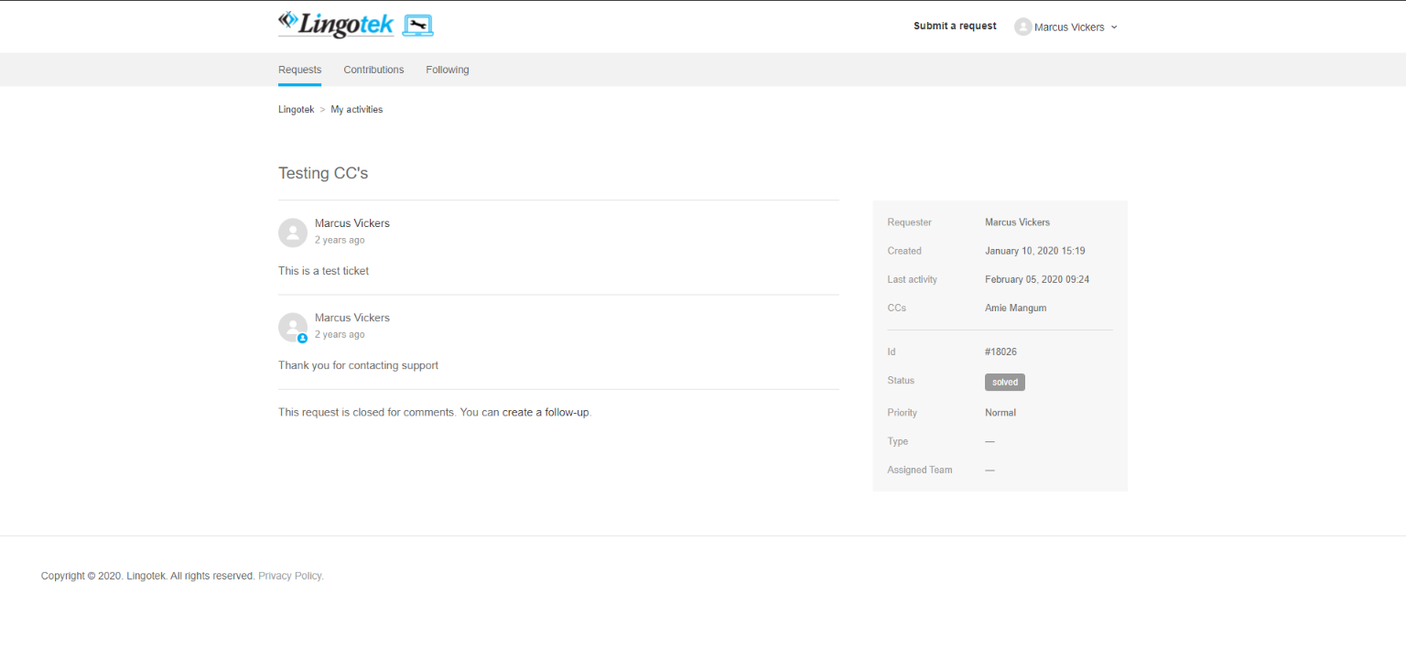The height and width of the screenshot is (660, 1406).
Task: Click avatar on the 'Thank you' comment
Action: click(x=293, y=327)
